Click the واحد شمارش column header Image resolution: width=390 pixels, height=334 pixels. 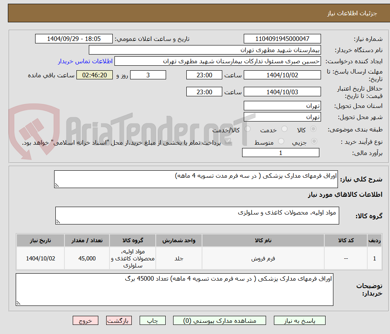click(179, 241)
